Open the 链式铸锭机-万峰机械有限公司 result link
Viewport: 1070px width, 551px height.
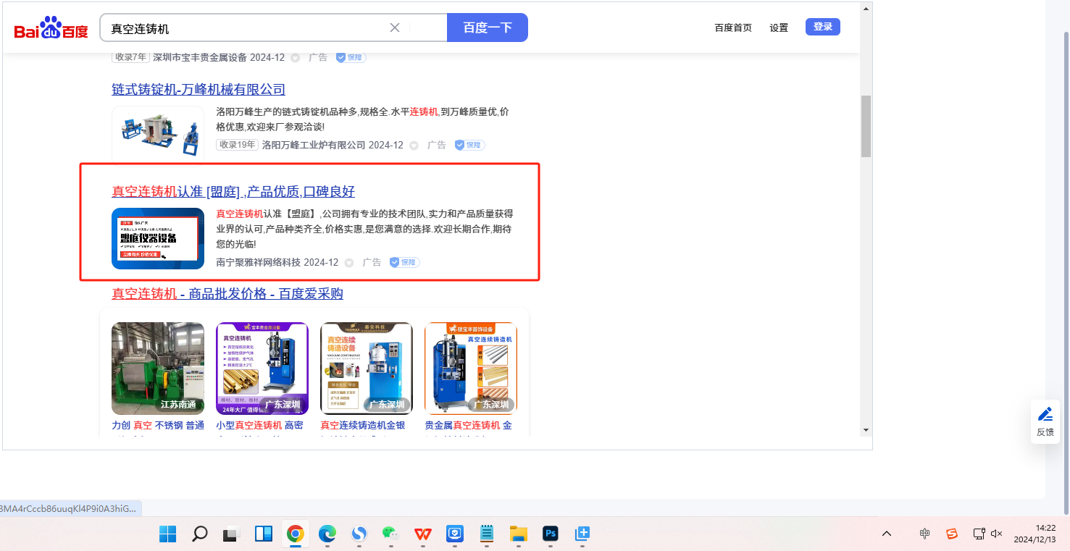pos(198,89)
